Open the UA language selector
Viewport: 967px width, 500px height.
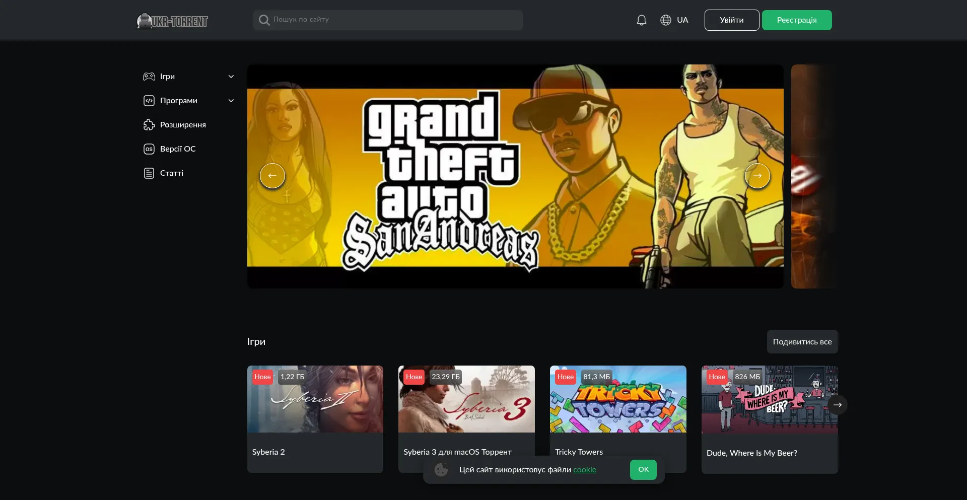pyautogui.click(x=682, y=20)
